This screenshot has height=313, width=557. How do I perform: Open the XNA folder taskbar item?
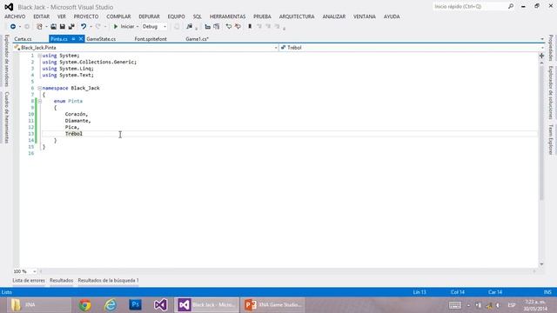point(38,305)
